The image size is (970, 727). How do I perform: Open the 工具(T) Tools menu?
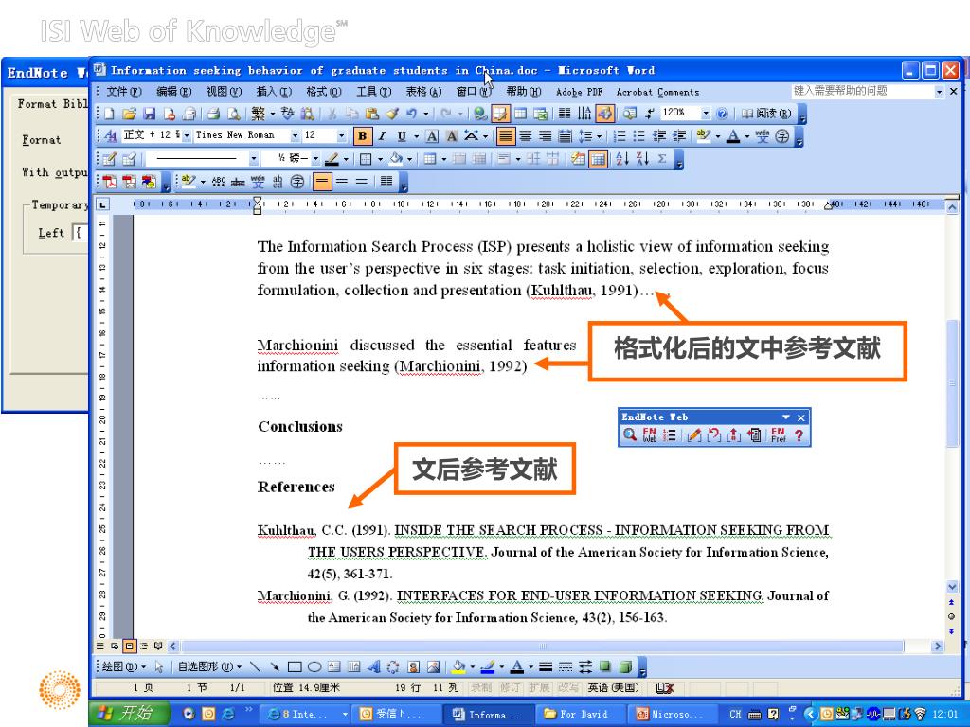[x=373, y=92]
